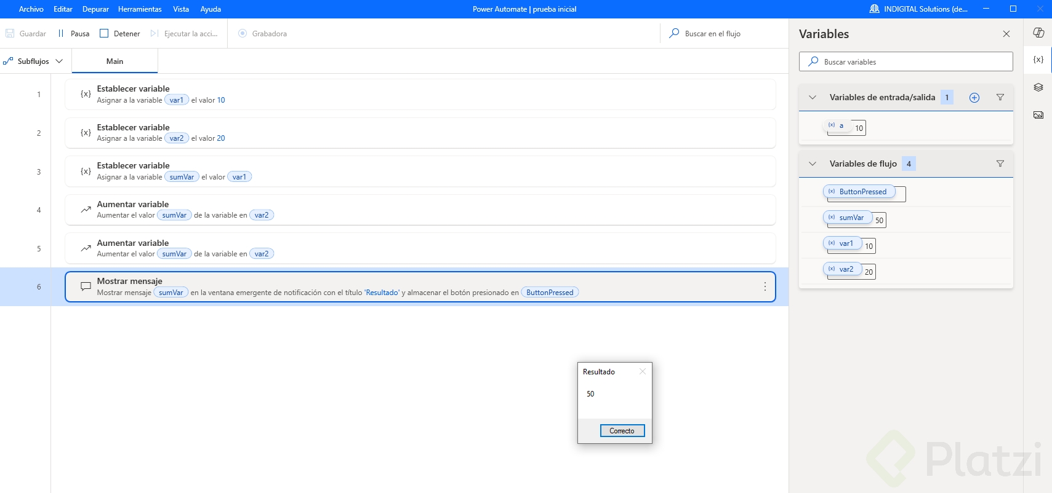The width and height of the screenshot is (1052, 493).
Task: Open the Herramientas menu
Action: coord(140,9)
